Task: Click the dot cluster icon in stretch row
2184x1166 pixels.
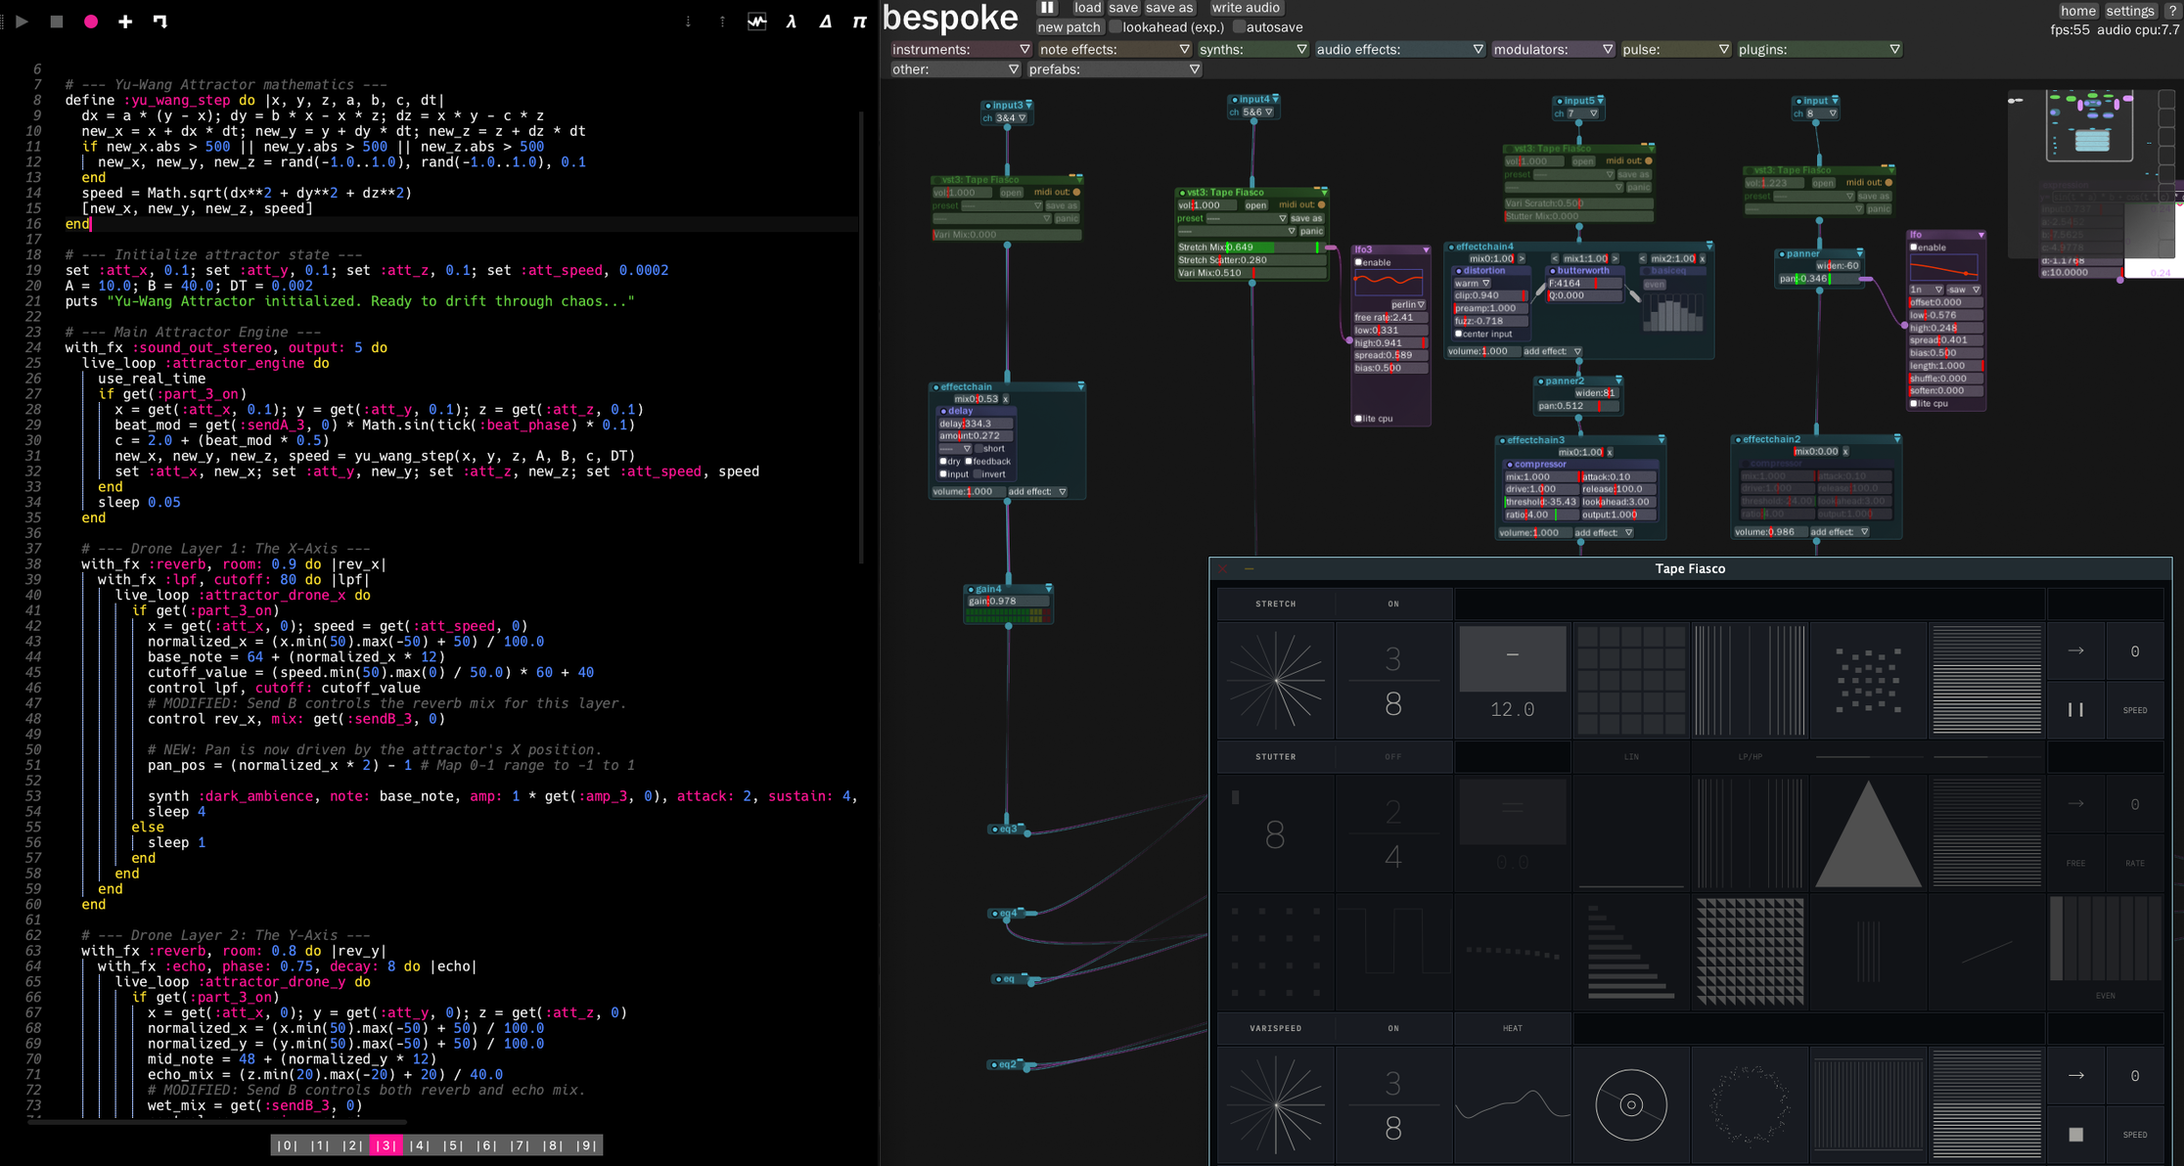Action: coord(1868,681)
